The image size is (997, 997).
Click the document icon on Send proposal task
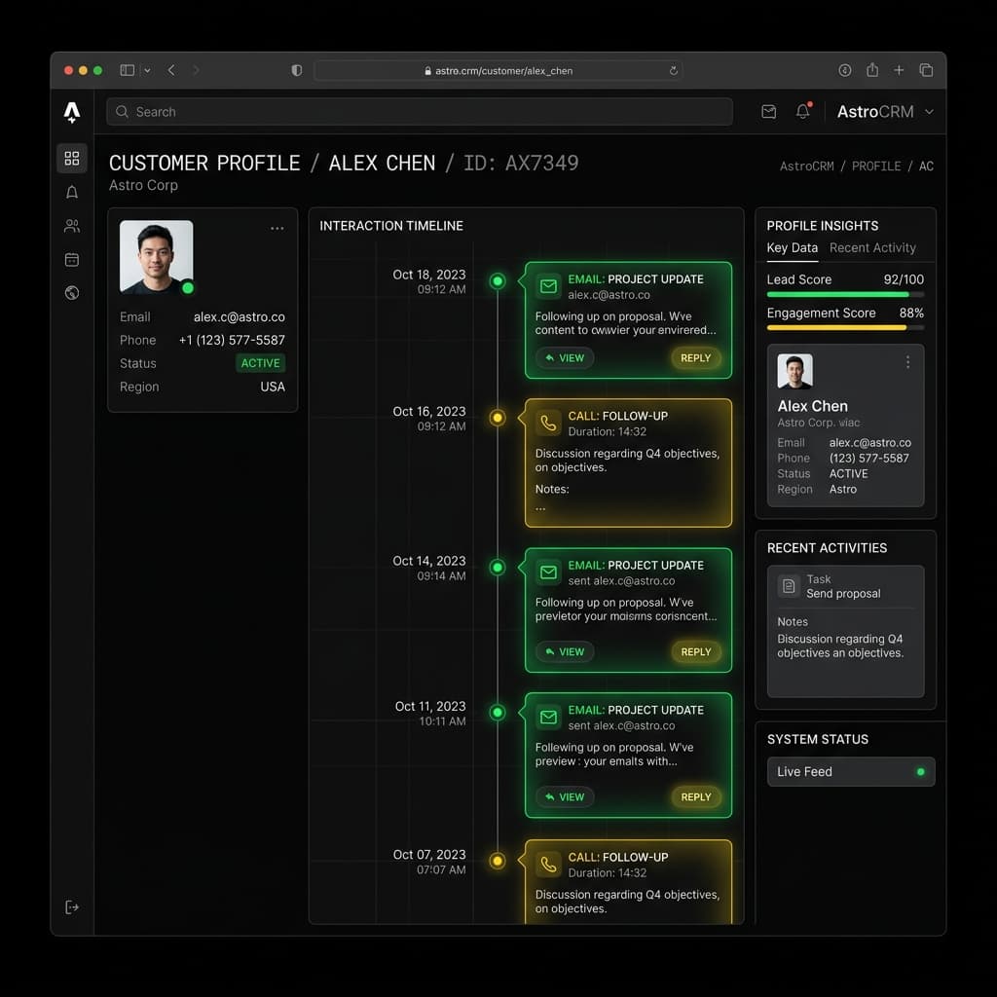pos(789,586)
